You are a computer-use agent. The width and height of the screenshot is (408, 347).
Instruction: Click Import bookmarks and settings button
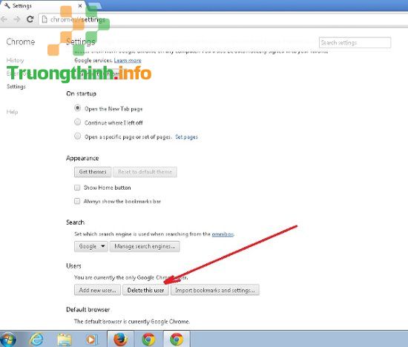[215, 290]
